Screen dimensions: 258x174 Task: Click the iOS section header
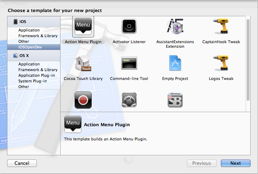click(x=34, y=22)
